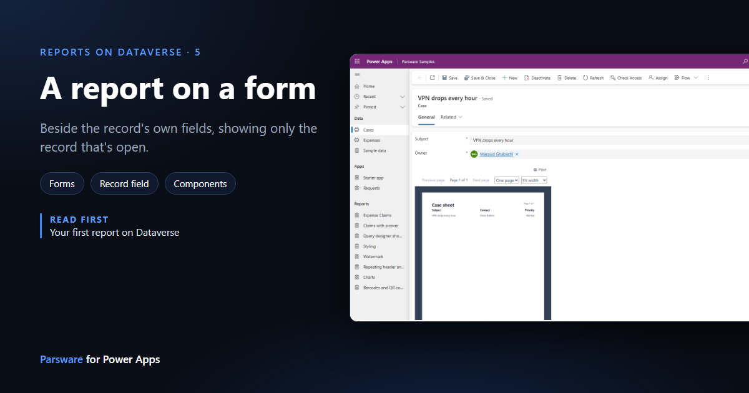749x393 pixels.
Task: Click the Save & Close icon
Action: click(467, 78)
